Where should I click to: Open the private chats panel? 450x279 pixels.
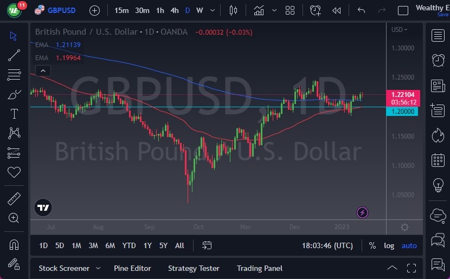pos(438,239)
